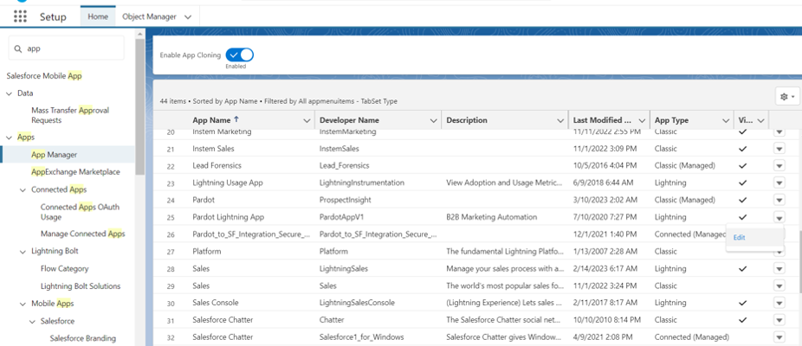The width and height of the screenshot is (802, 346).
Task: Collapse the Lightning Bolt section
Action: pyautogui.click(x=23, y=252)
